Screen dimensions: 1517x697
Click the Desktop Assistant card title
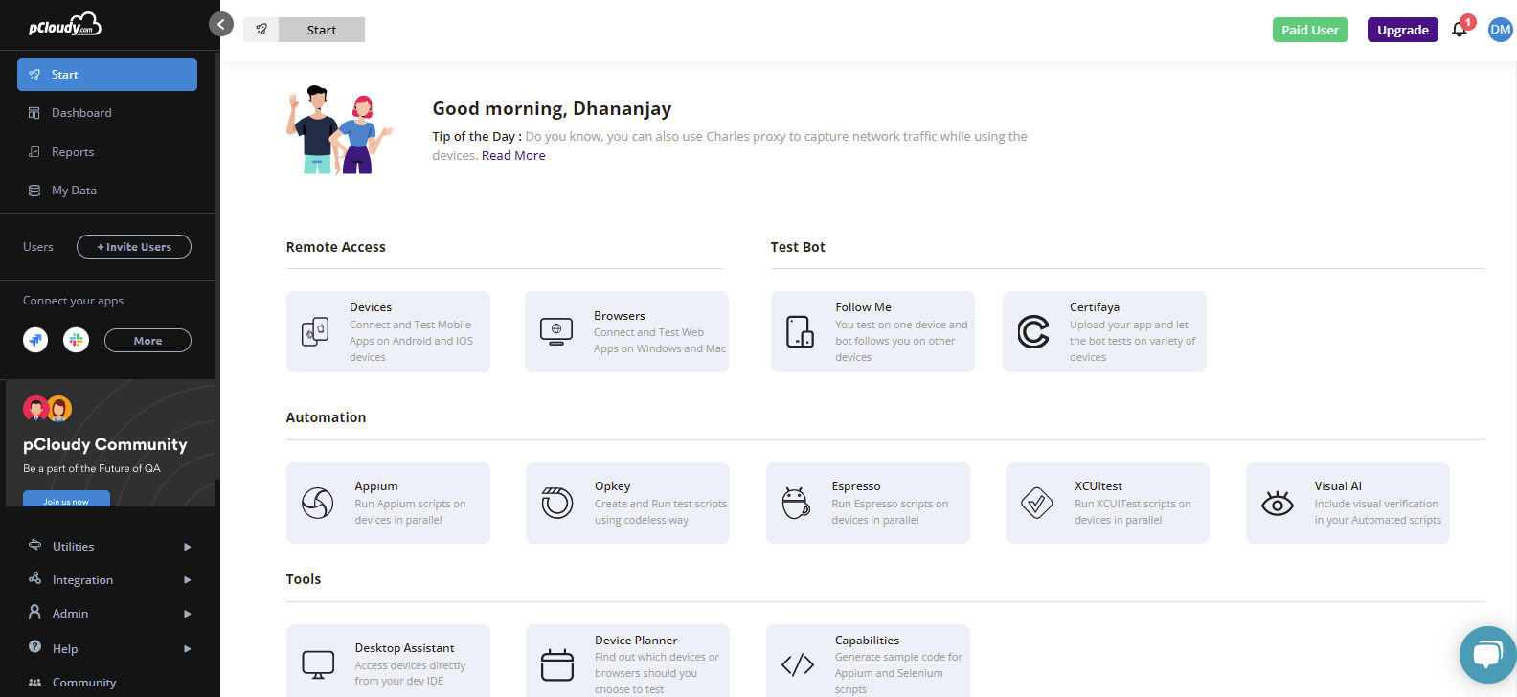(x=404, y=648)
